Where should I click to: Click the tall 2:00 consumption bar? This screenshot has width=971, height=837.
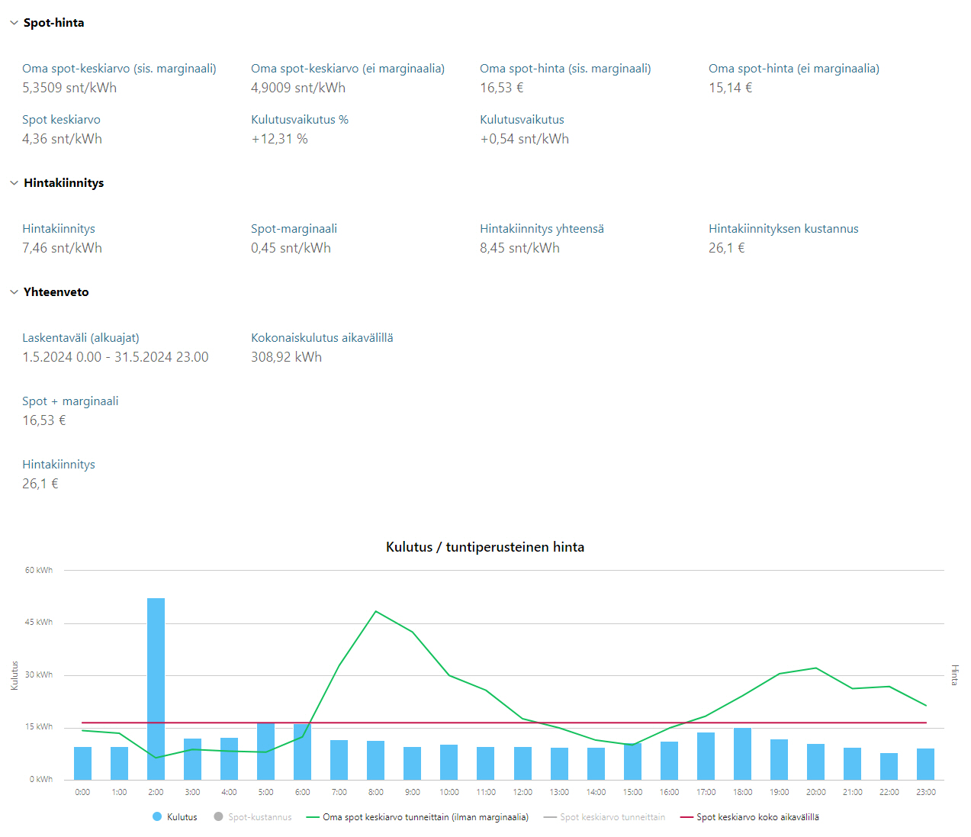click(x=156, y=688)
